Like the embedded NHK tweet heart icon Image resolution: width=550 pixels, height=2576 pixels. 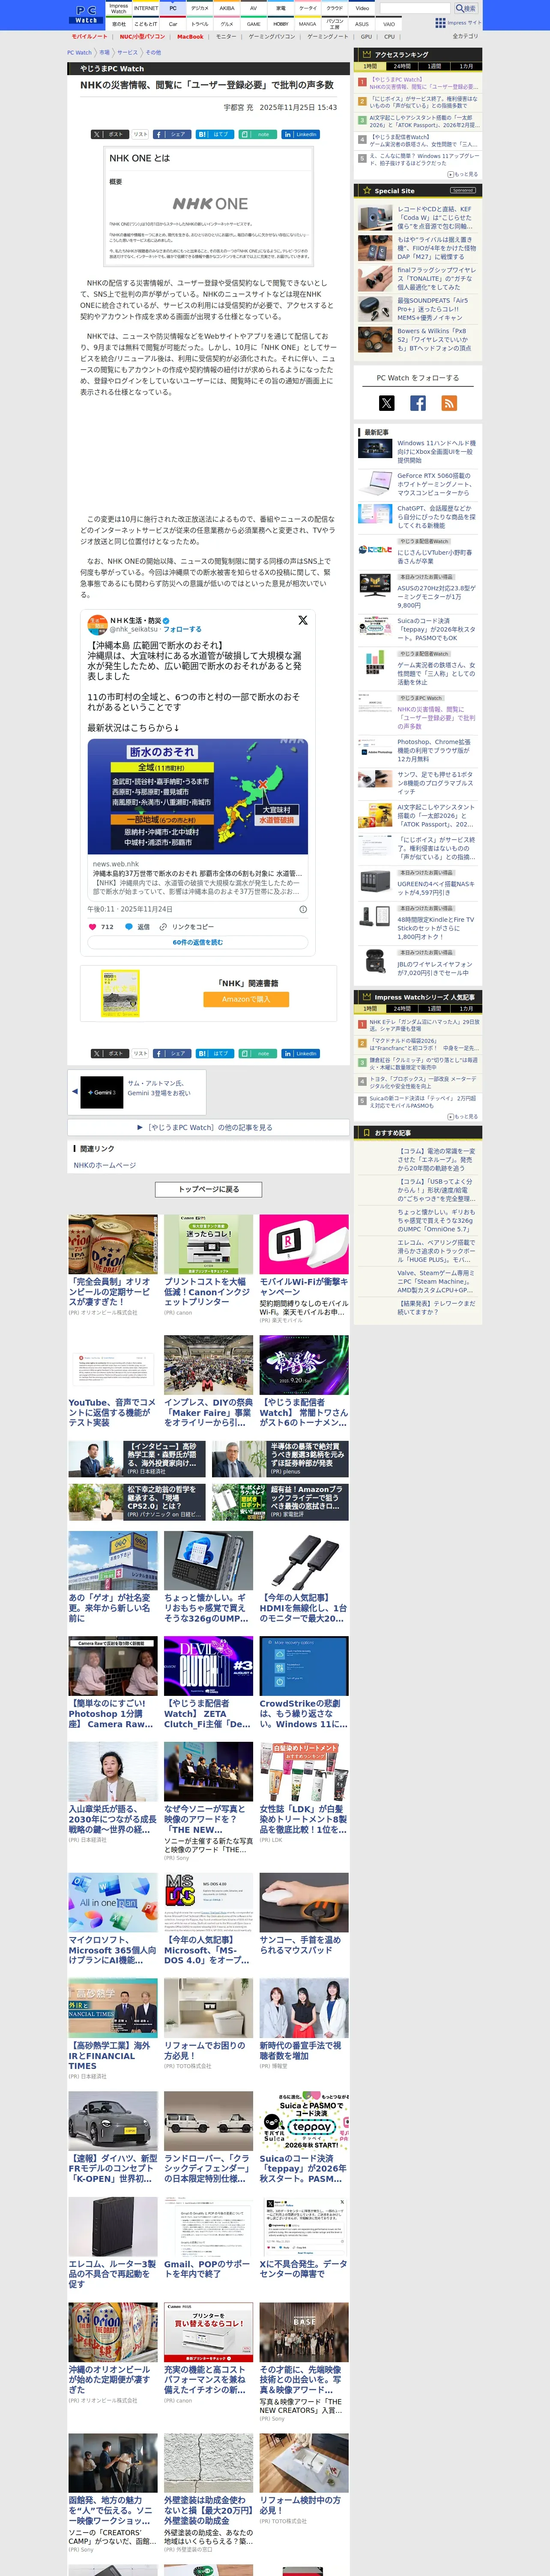(93, 927)
